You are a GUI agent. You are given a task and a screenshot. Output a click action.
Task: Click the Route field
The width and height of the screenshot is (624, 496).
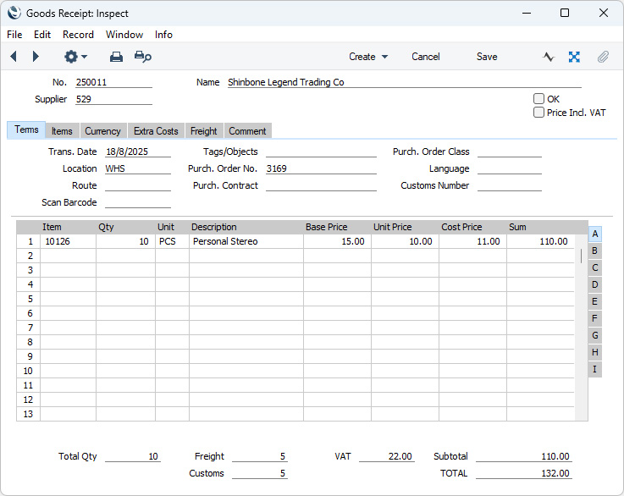coord(138,185)
